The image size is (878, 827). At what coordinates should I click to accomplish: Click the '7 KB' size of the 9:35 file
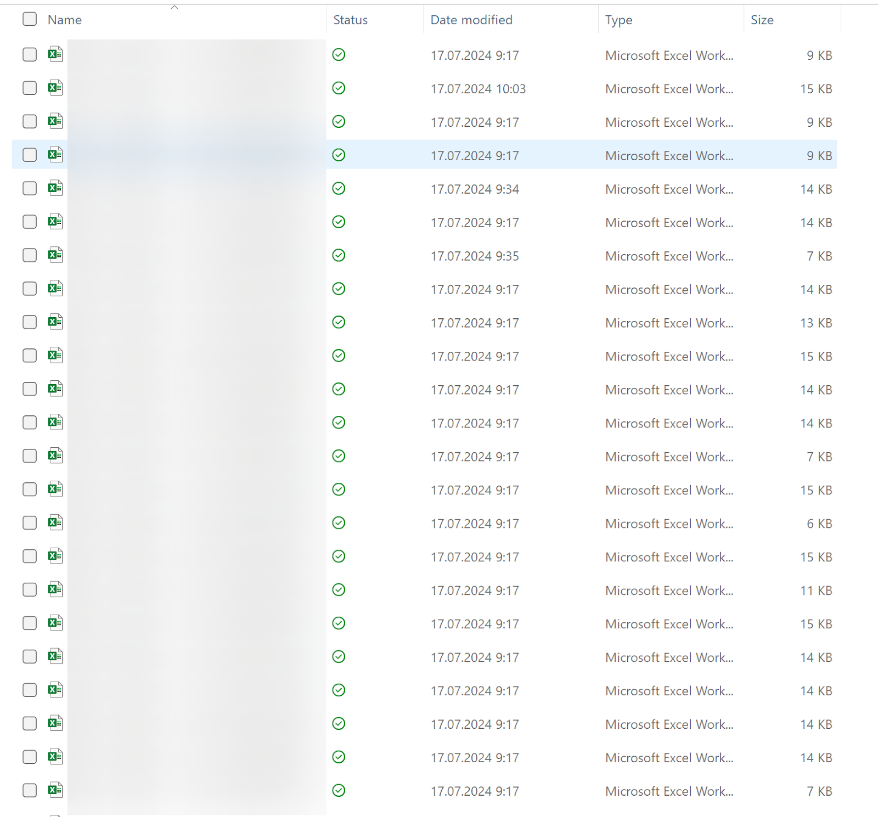[819, 256]
